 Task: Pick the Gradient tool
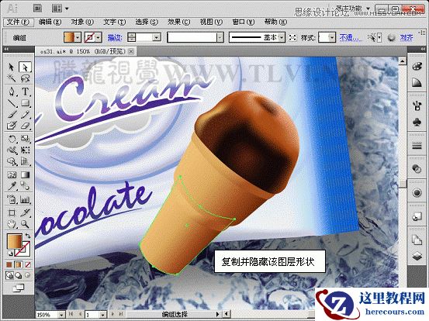(x=25, y=174)
